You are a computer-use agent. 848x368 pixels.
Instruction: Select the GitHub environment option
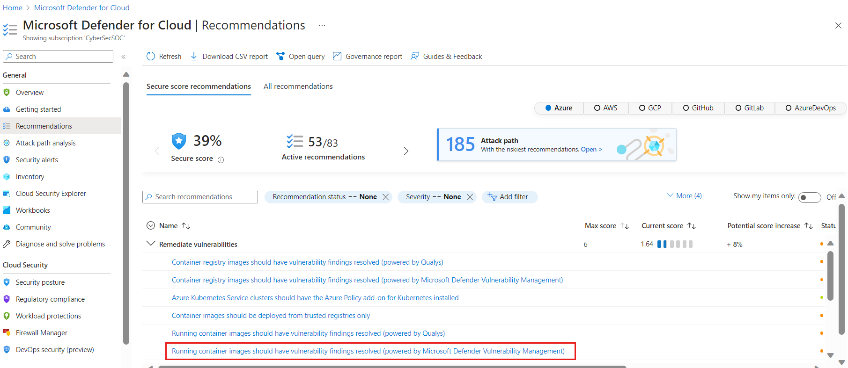coord(698,108)
